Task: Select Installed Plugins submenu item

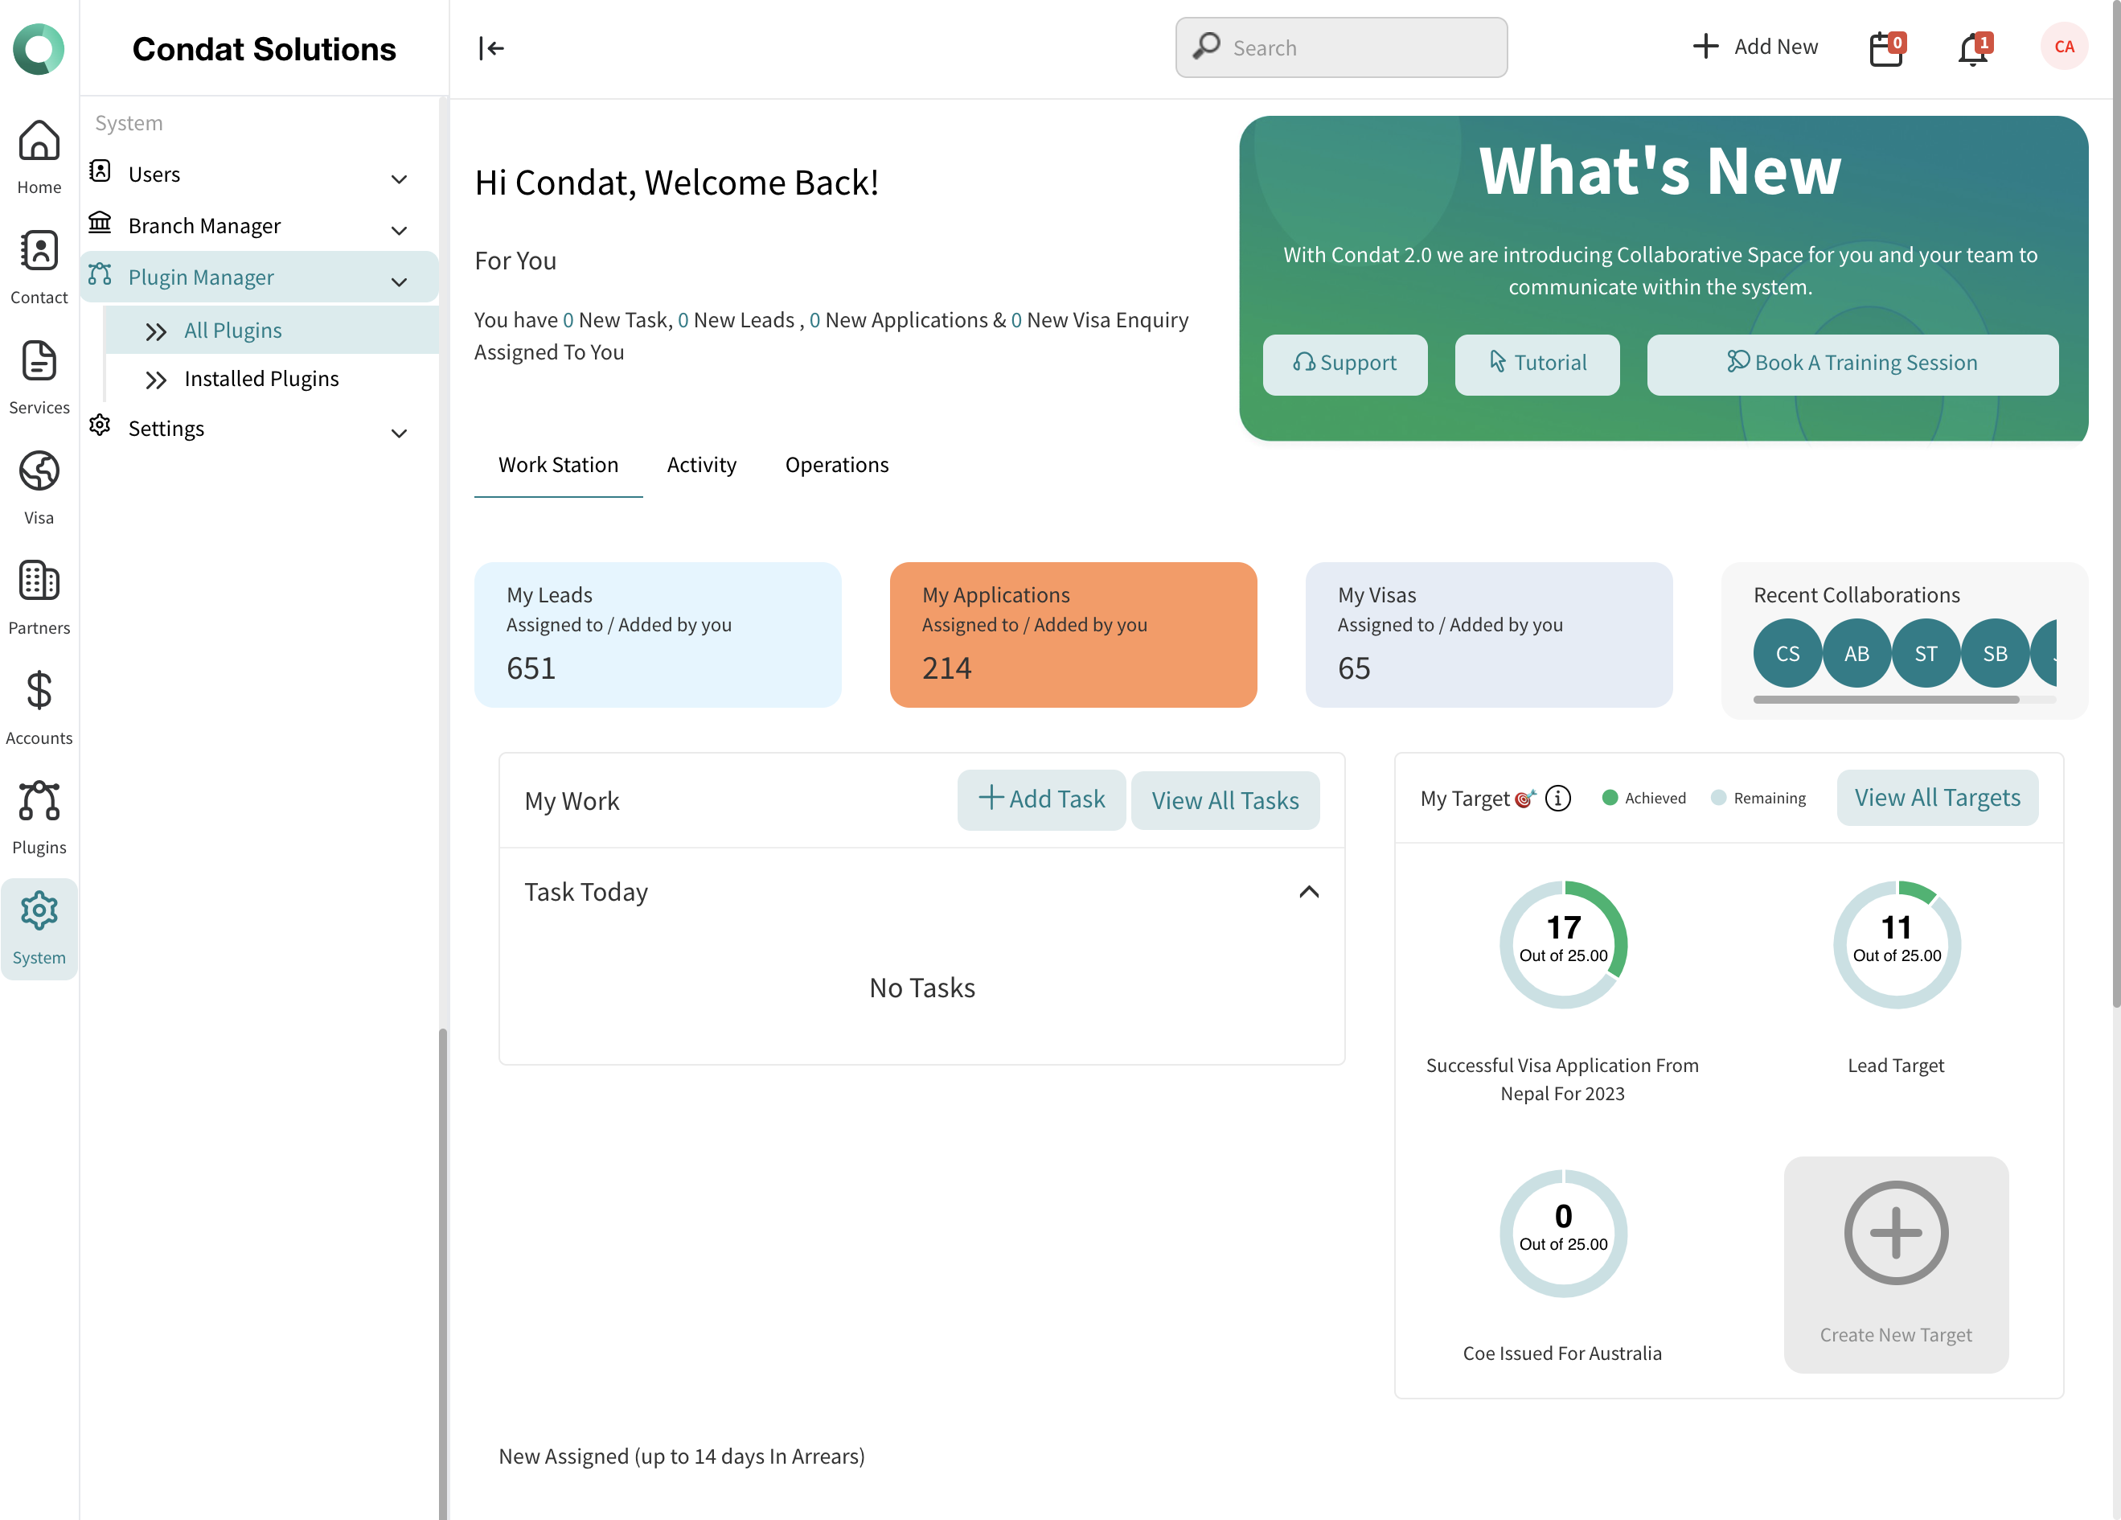Action: pos(271,378)
